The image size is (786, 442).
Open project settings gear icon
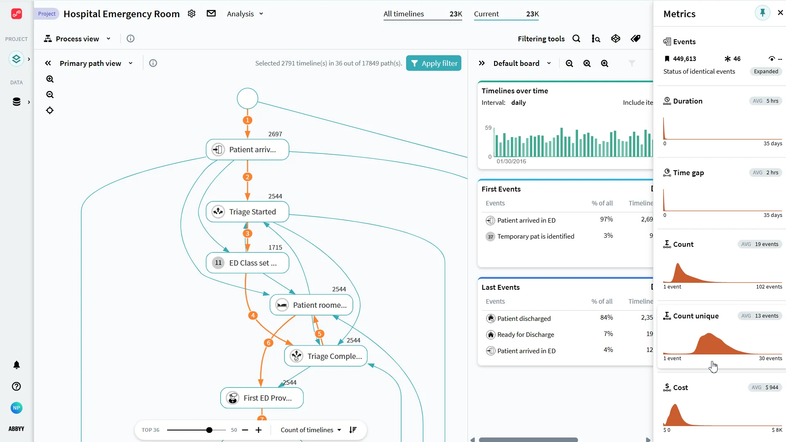pos(192,14)
